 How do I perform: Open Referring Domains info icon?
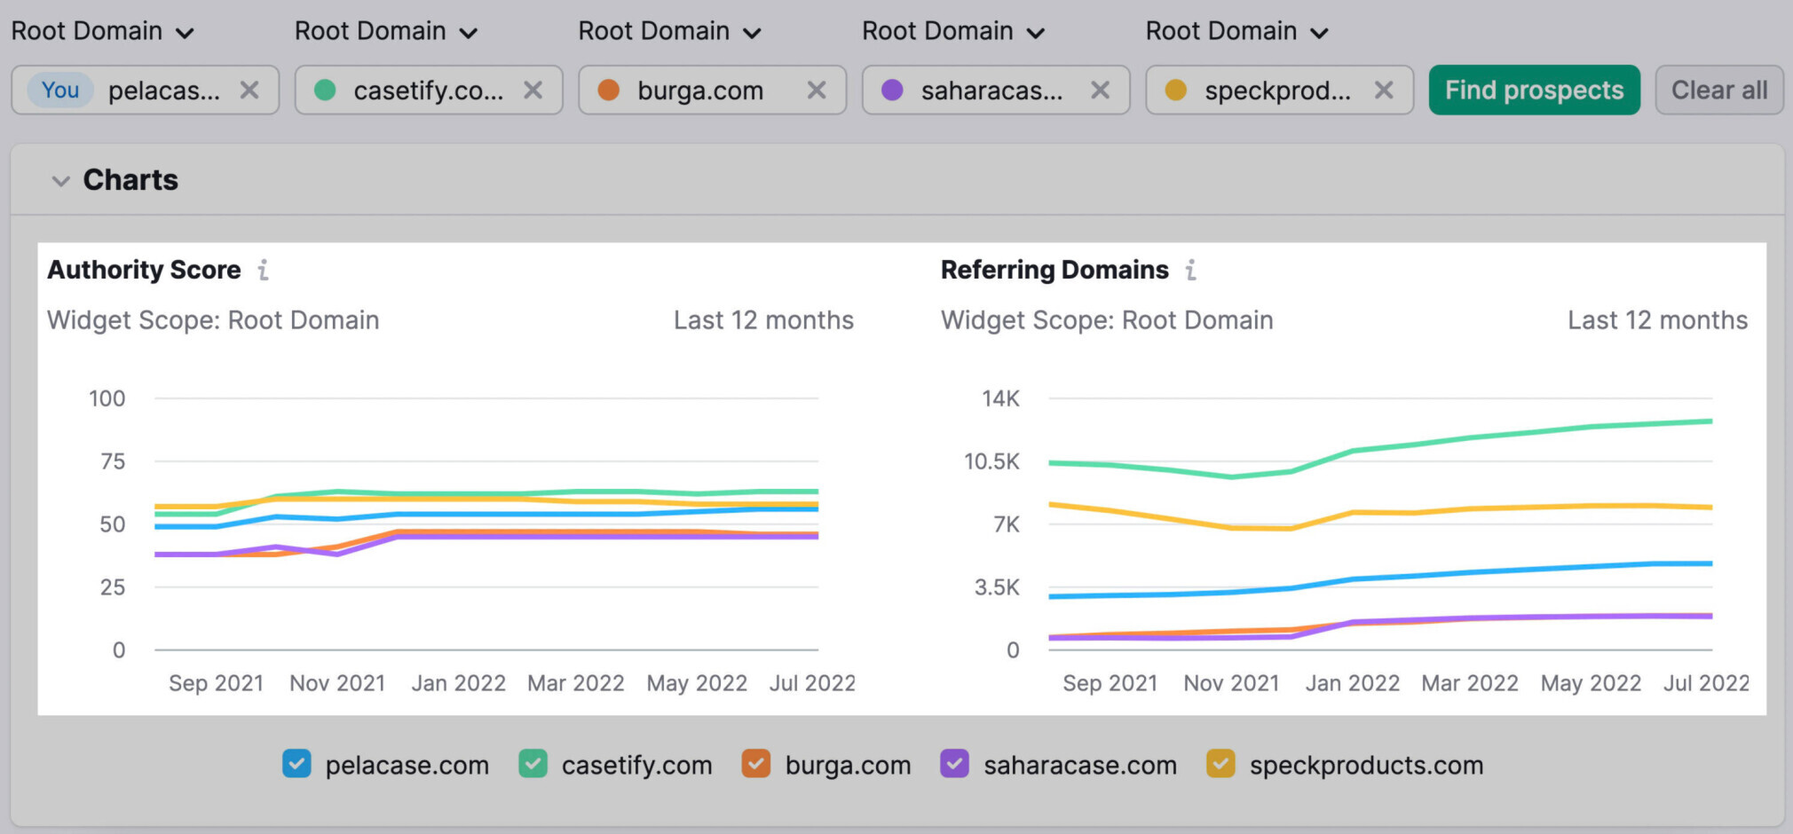tap(1191, 270)
